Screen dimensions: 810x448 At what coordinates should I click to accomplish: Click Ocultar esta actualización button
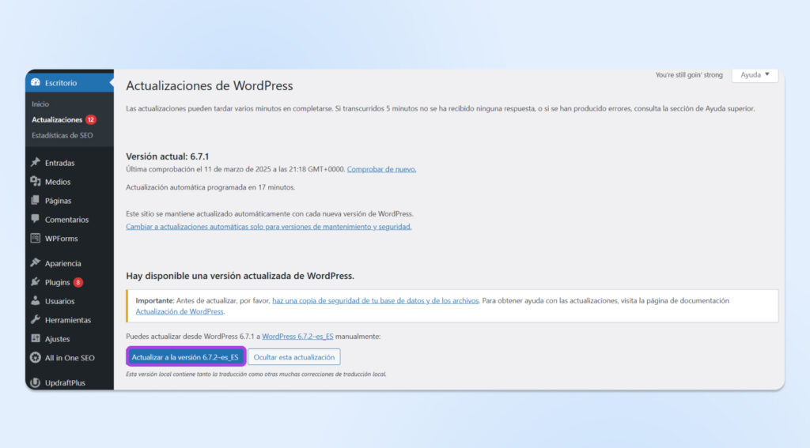pyautogui.click(x=294, y=356)
